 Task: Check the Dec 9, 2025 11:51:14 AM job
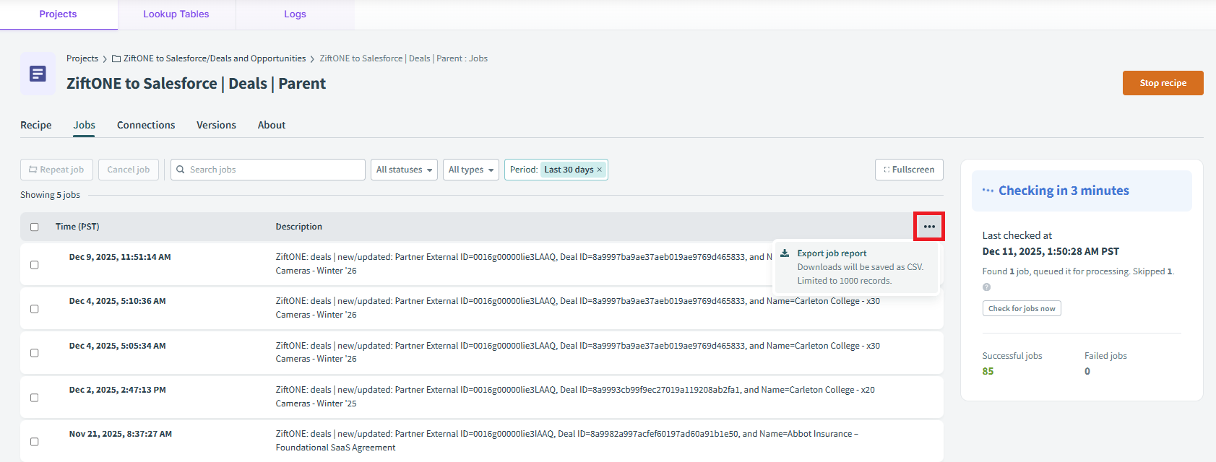coord(34,265)
